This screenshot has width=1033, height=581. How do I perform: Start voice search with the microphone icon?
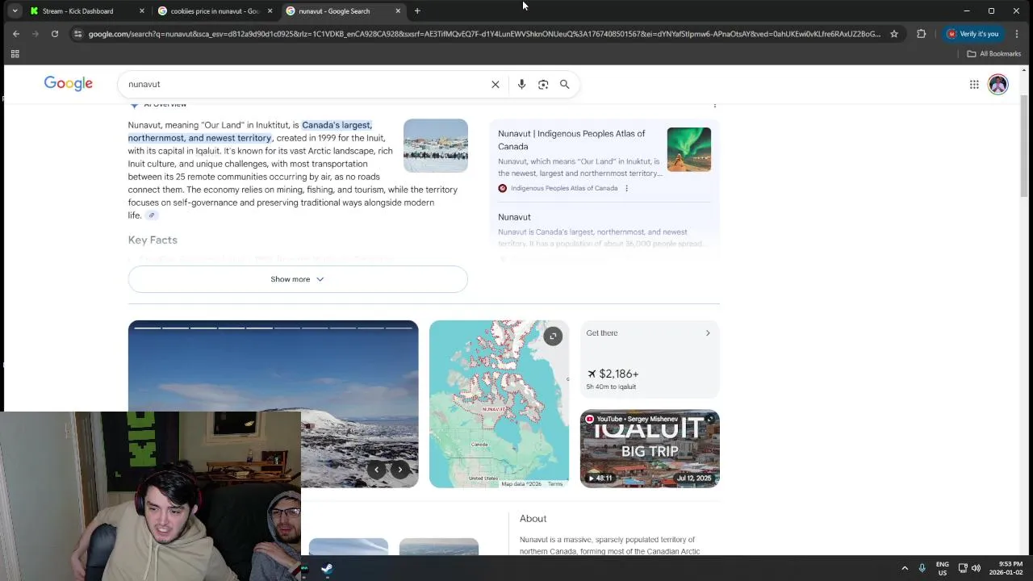[x=521, y=84]
